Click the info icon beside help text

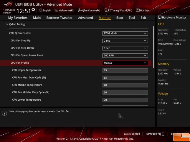pos(4,113)
